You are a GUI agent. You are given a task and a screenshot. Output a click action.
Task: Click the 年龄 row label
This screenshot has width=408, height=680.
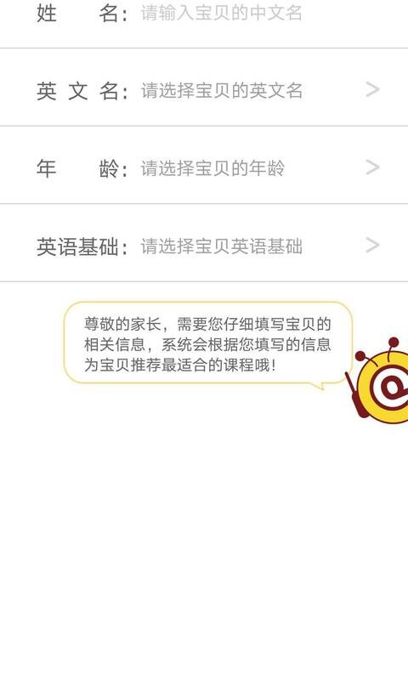(82, 168)
